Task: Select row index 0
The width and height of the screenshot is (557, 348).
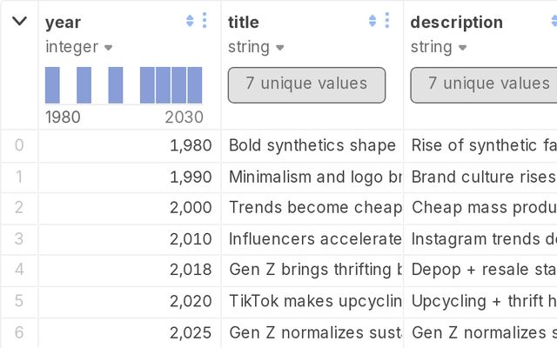Action: coord(19,145)
